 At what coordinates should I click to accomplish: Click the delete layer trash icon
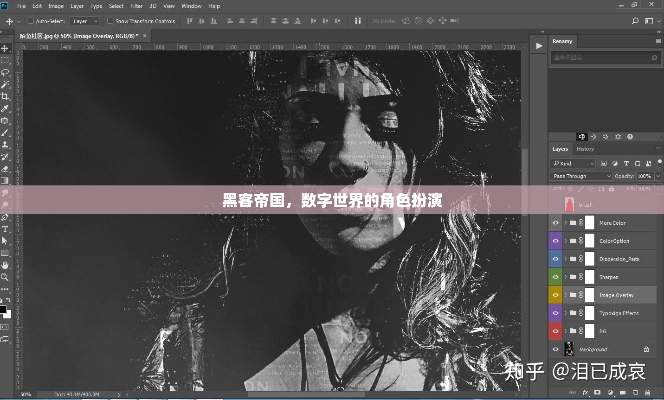point(647,393)
